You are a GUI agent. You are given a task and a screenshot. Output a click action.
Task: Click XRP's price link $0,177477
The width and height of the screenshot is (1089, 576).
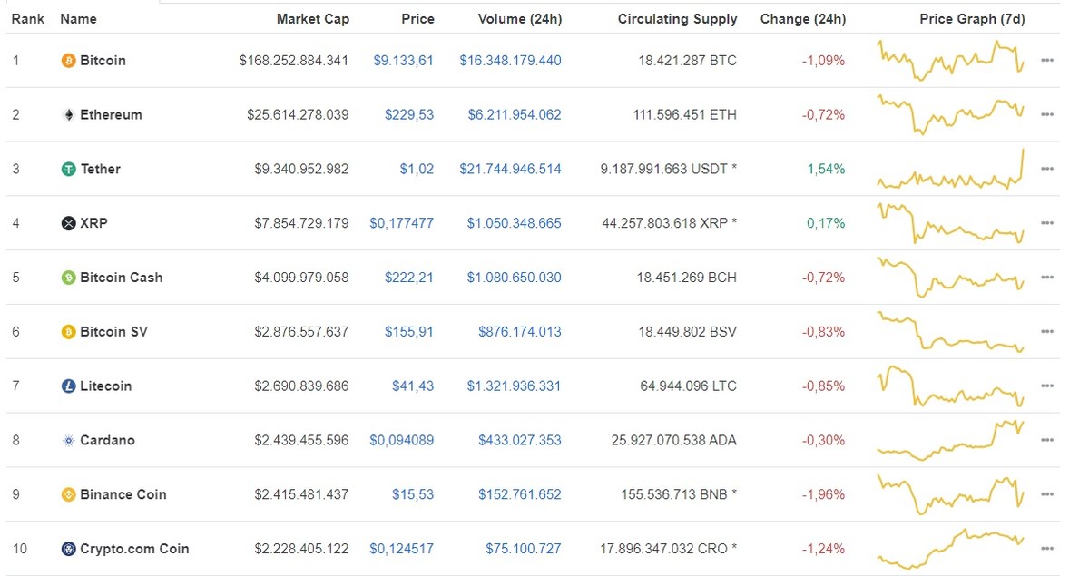[399, 223]
